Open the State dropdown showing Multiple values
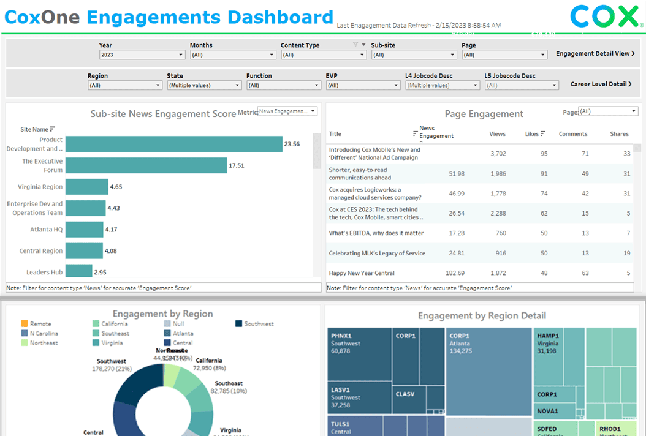This screenshot has width=646, height=436. click(x=204, y=85)
